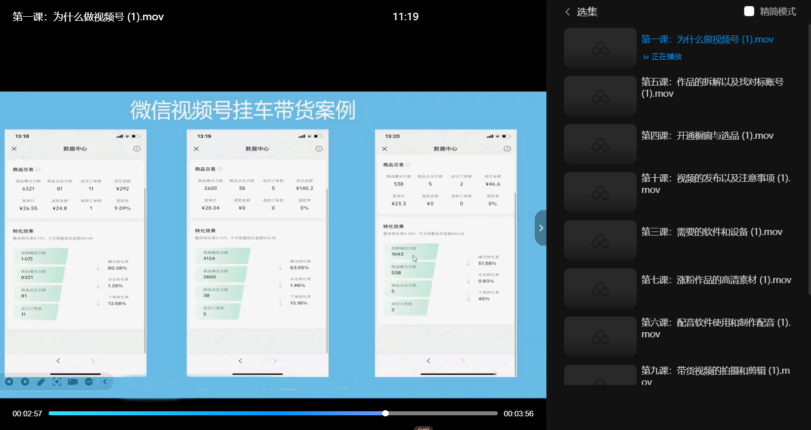Viewport: 811px width, 430px height.
Task: Click the 51.58% 曝光转化率 figure
Action: point(487,263)
